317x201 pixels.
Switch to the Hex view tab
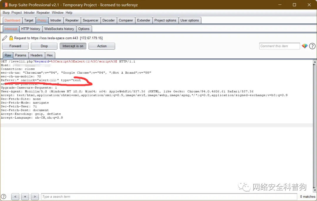point(50,55)
